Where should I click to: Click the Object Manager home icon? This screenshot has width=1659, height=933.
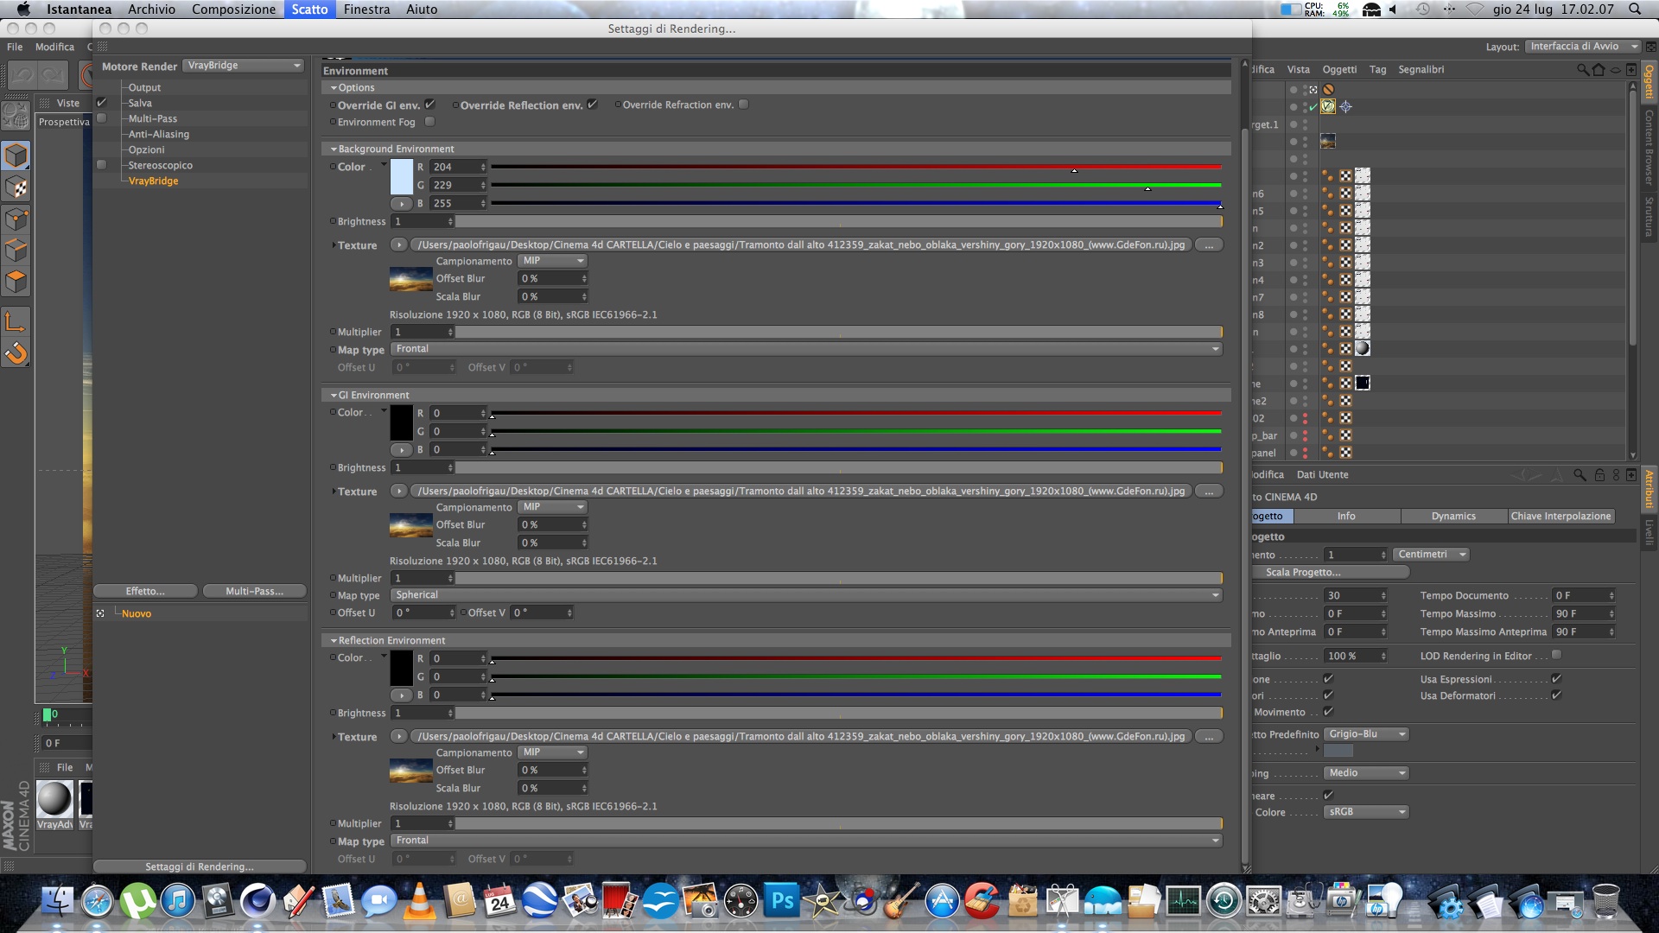(1599, 70)
